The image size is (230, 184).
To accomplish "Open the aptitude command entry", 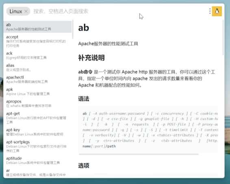I will pyautogui.click(x=37, y=160).
